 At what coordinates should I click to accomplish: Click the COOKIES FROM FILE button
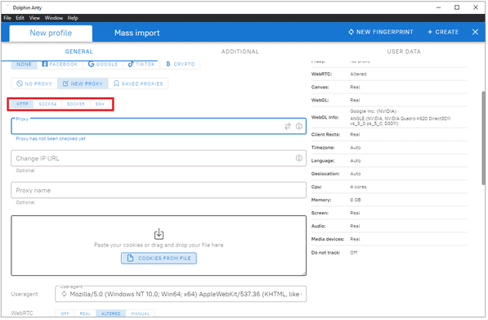point(159,259)
